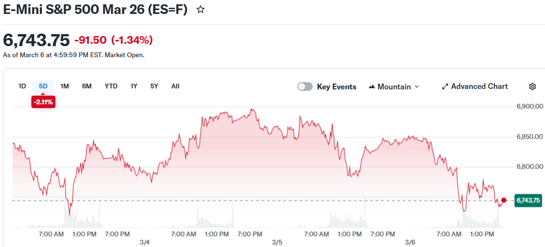Click the -91.50 price change value
This screenshot has height=247, width=545.
[91, 40]
